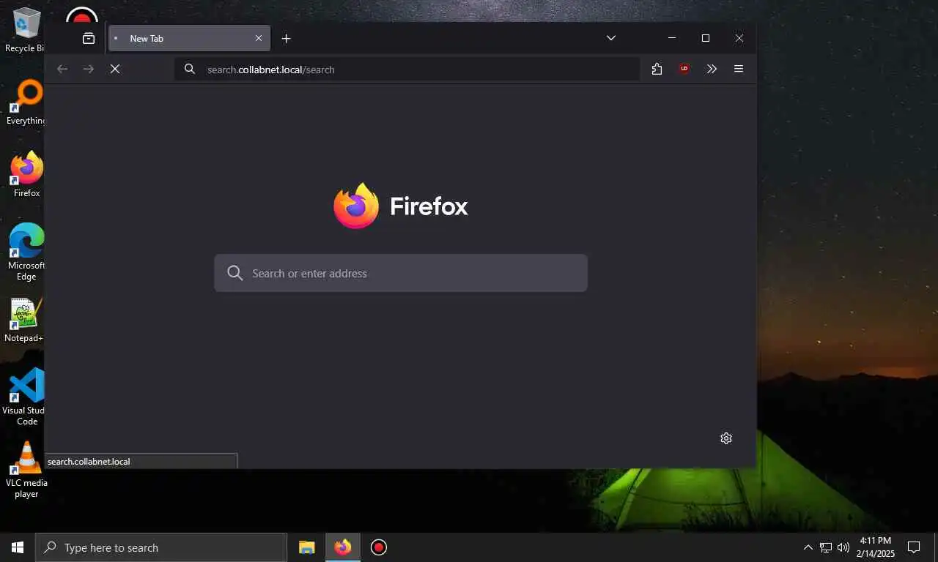Click the Search or enter address box
This screenshot has width=938, height=562.
401,273
